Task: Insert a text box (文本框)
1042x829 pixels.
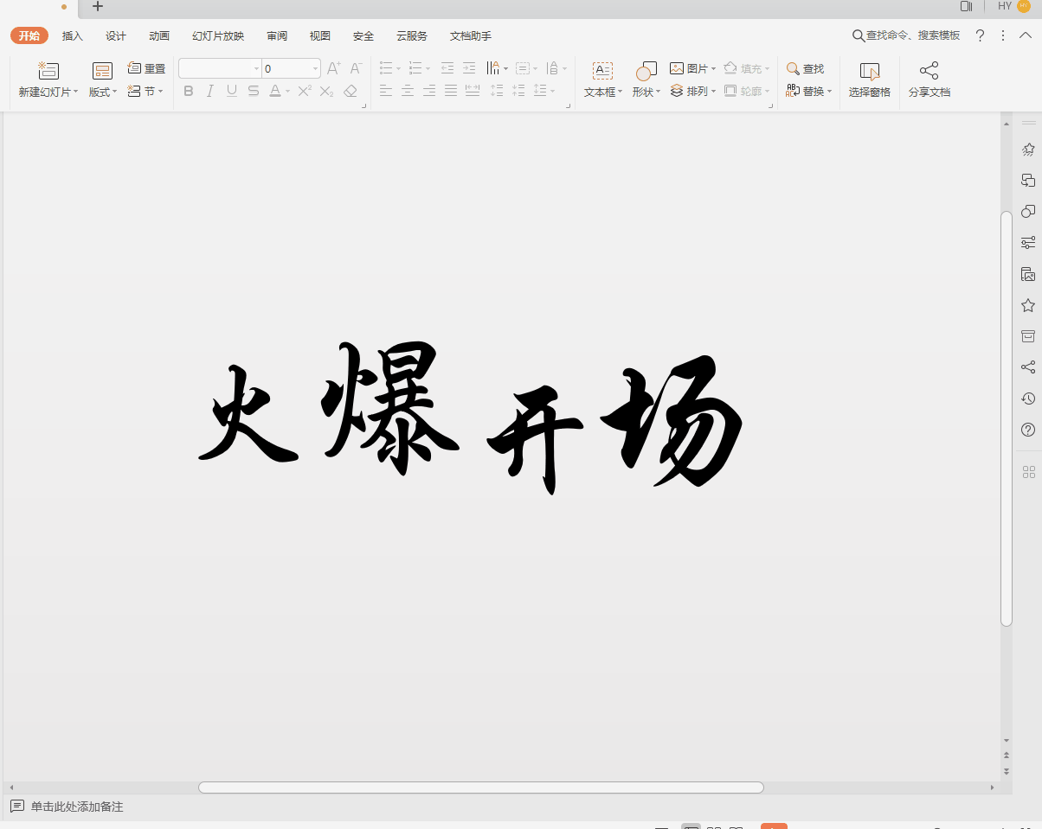Action: 602,71
